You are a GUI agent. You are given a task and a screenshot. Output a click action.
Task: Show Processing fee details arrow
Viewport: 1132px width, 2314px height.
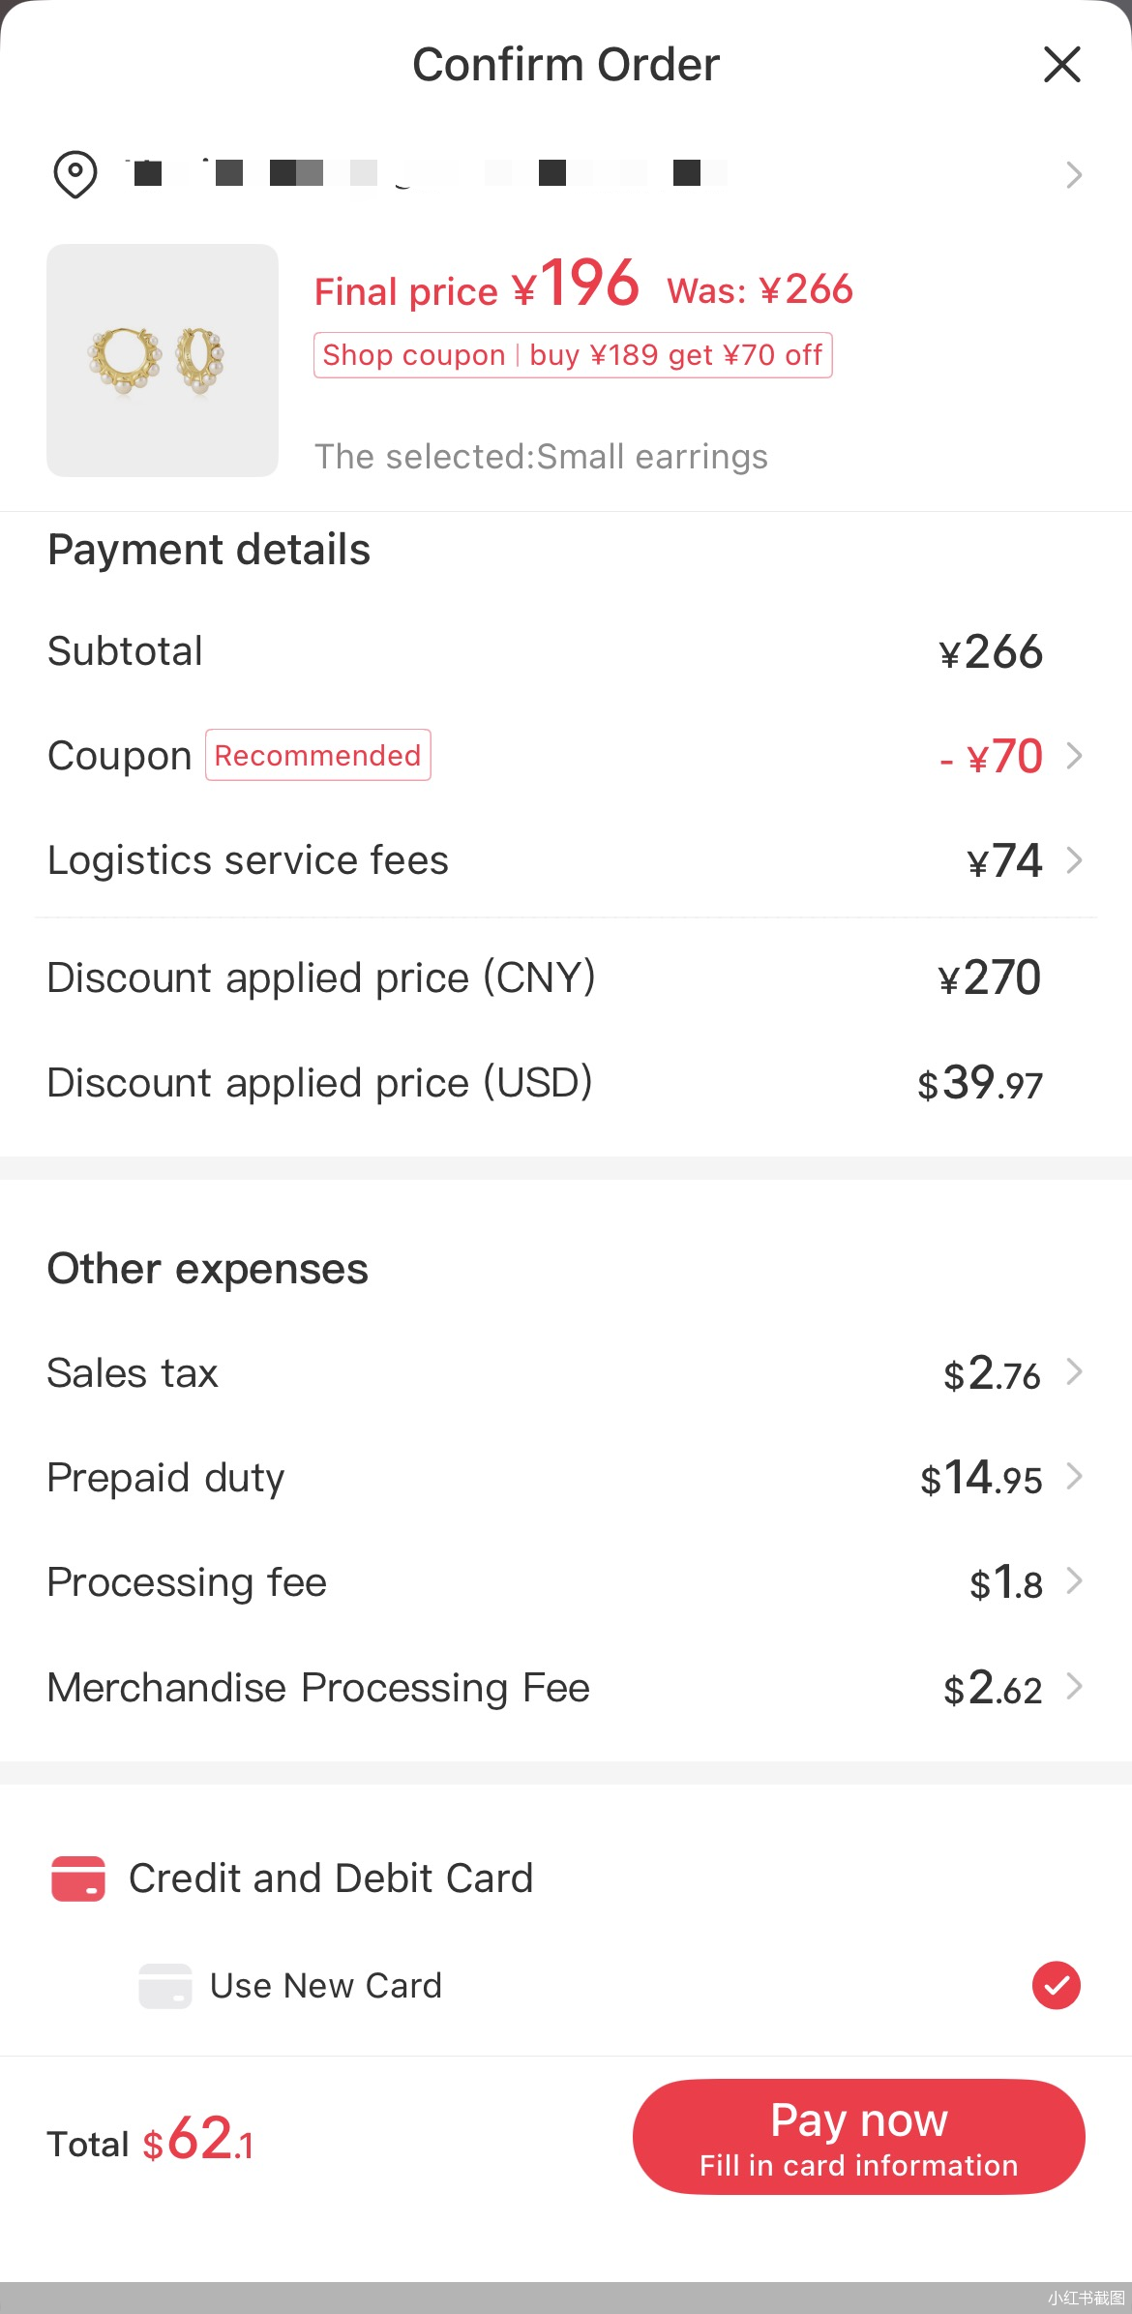pyautogui.click(x=1073, y=1581)
